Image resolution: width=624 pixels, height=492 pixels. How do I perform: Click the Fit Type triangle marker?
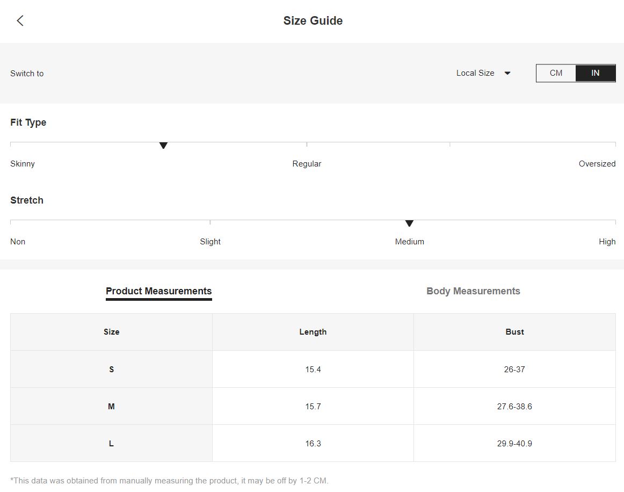[x=163, y=146]
